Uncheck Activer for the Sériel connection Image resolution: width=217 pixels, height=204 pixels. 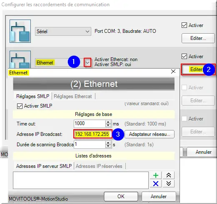click(184, 25)
